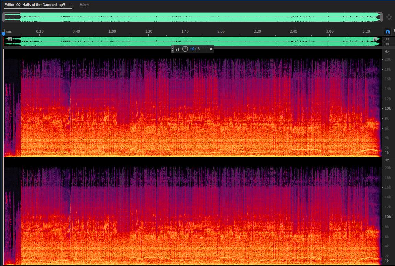Click the 10k label on upper frequency scale
The height and width of the screenshot is (266, 395).
(388, 108)
